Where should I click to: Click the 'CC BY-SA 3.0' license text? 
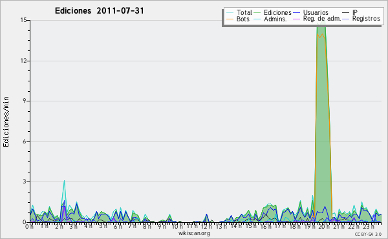tap(368, 234)
